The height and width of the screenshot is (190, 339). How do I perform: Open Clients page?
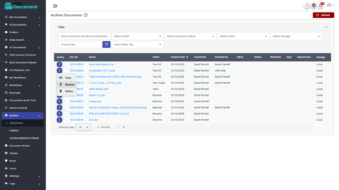tap(23, 153)
